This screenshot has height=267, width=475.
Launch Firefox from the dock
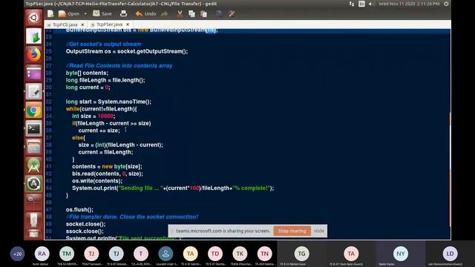(33, 55)
